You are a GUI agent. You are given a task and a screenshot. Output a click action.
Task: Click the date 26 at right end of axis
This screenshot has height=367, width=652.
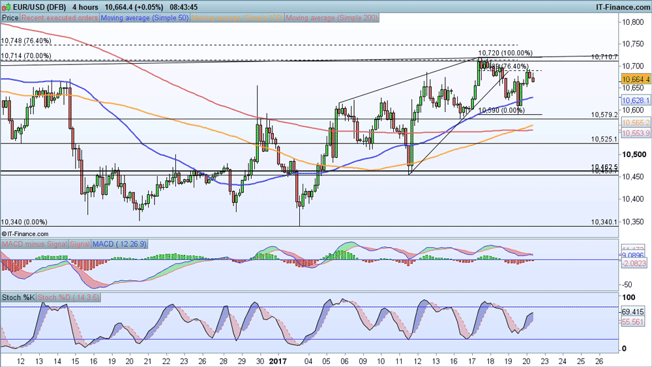tap(599, 361)
